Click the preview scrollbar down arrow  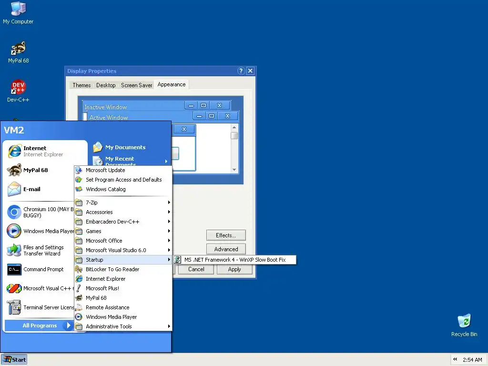coord(234,170)
